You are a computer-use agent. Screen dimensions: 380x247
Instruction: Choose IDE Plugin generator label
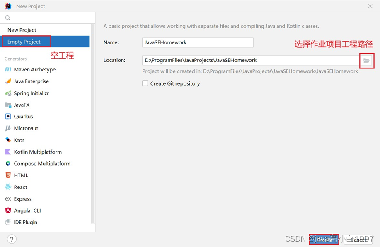[25, 222]
